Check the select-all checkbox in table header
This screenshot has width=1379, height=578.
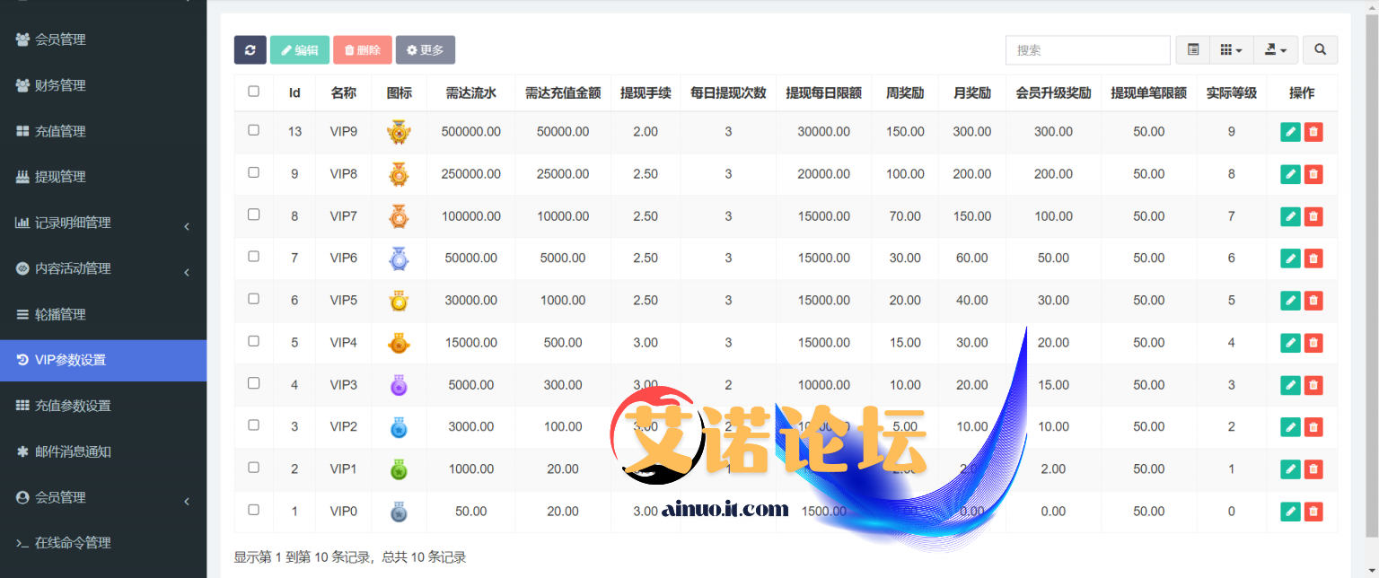click(x=253, y=92)
